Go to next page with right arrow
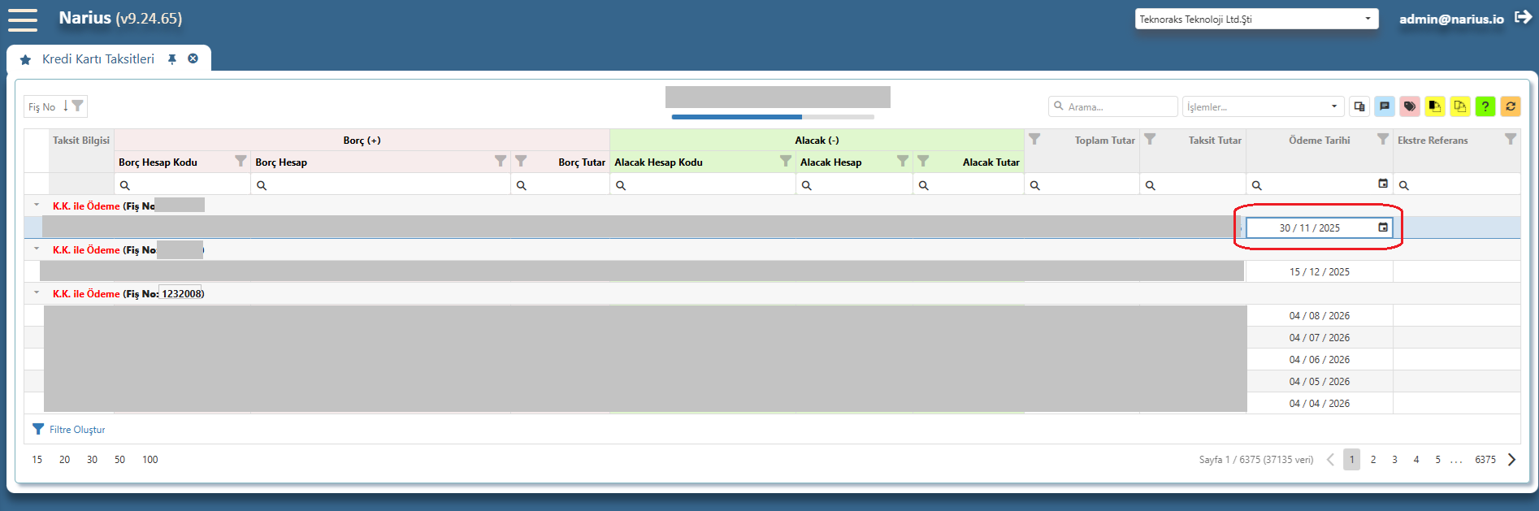The image size is (1539, 511). pos(1511,460)
